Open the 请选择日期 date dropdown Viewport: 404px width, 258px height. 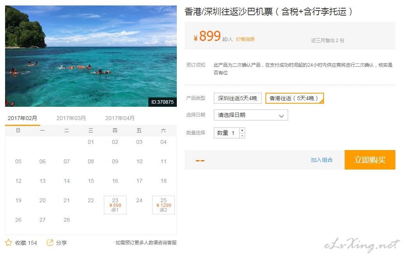point(251,115)
